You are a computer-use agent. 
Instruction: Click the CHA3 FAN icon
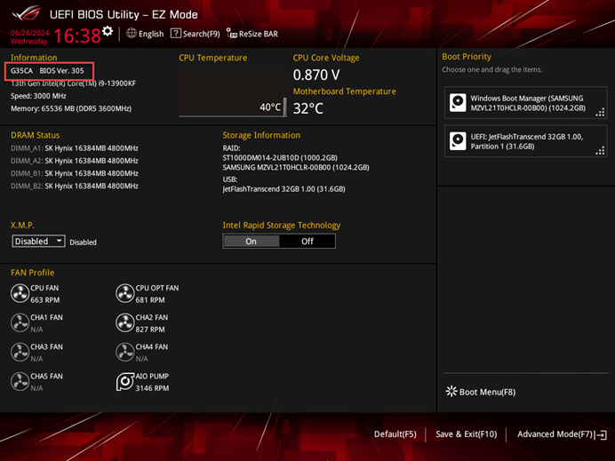20,352
